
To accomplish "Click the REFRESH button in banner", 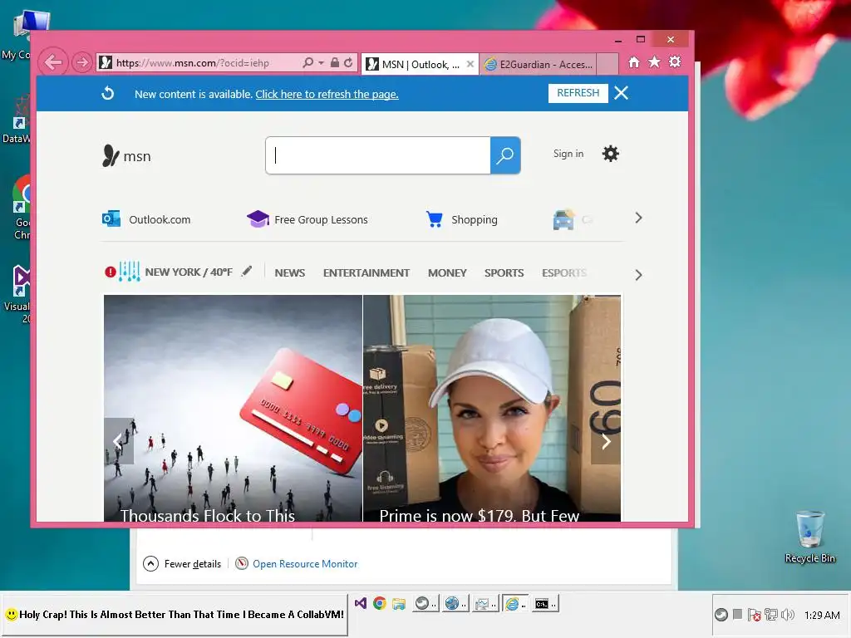I will pos(578,93).
